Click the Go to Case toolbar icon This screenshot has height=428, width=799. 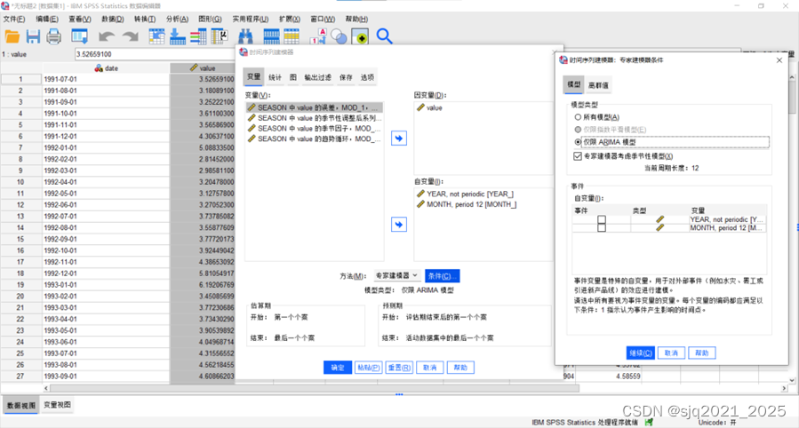(x=156, y=36)
